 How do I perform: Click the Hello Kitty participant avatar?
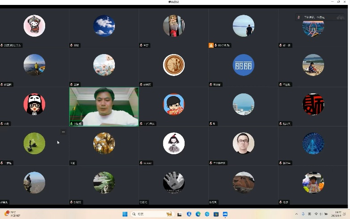coord(34,26)
